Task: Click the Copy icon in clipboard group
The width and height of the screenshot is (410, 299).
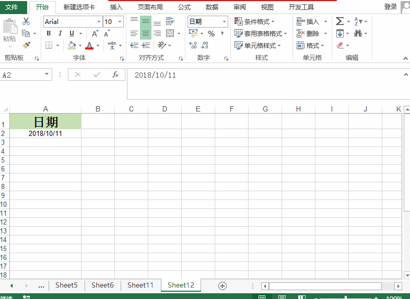Action: click(x=26, y=33)
